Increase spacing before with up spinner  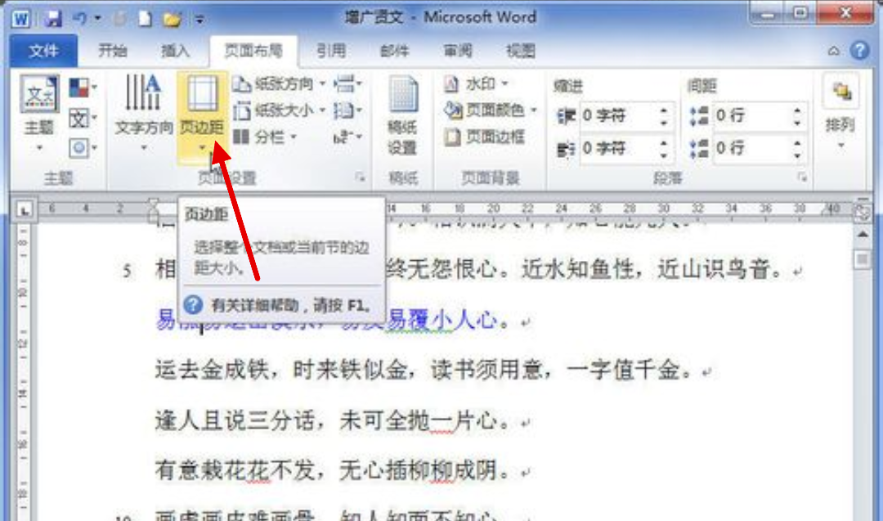797,110
